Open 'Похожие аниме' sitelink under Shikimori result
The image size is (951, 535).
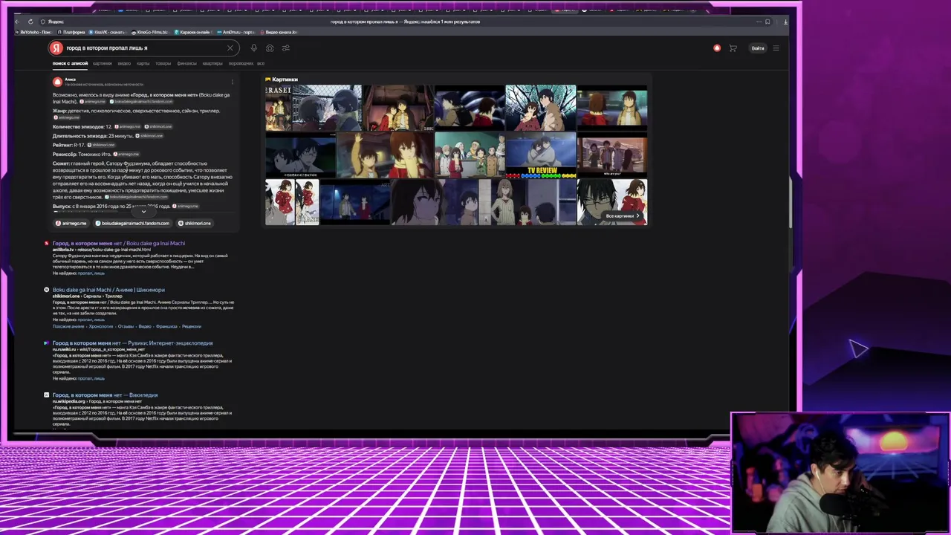pos(68,326)
